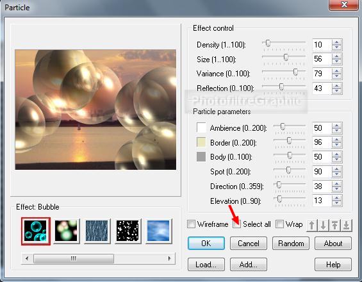The width and height of the screenshot is (362, 282).
Task: Enable the Wireframe checkbox
Action: pyautogui.click(x=191, y=224)
